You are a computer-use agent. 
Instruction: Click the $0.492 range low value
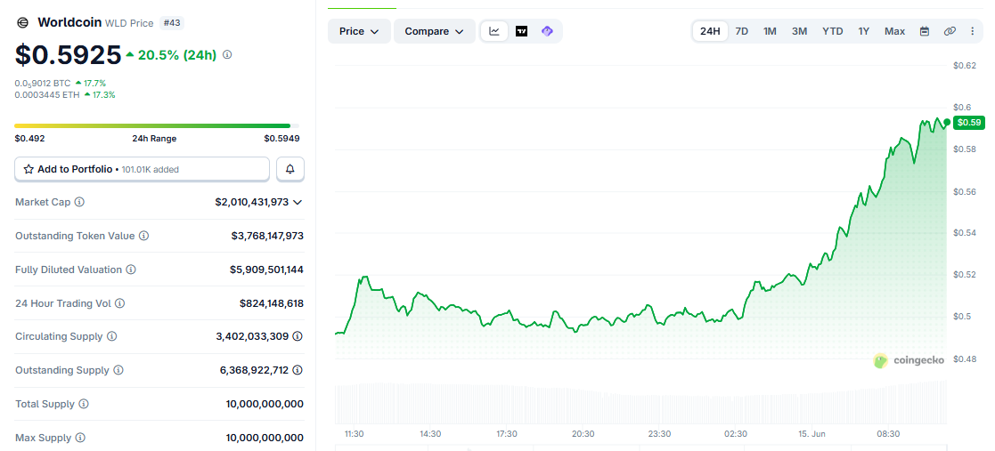coord(29,138)
